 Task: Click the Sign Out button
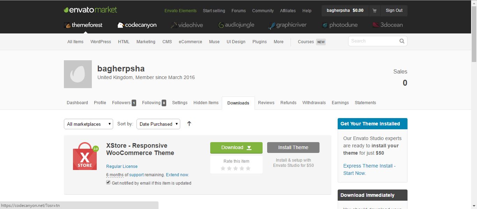click(x=394, y=10)
